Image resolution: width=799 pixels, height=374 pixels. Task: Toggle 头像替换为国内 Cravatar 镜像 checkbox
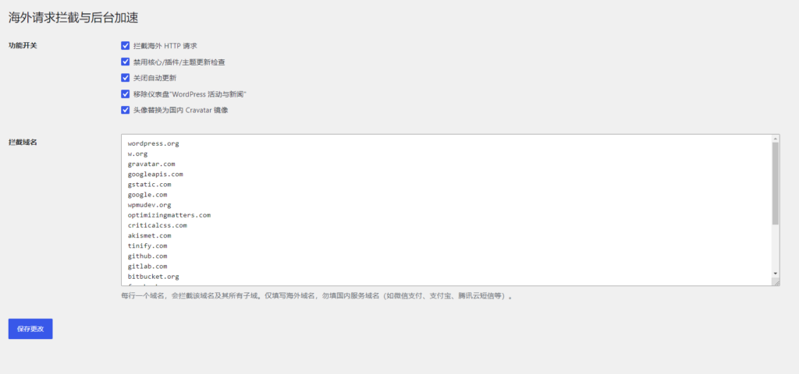[126, 110]
